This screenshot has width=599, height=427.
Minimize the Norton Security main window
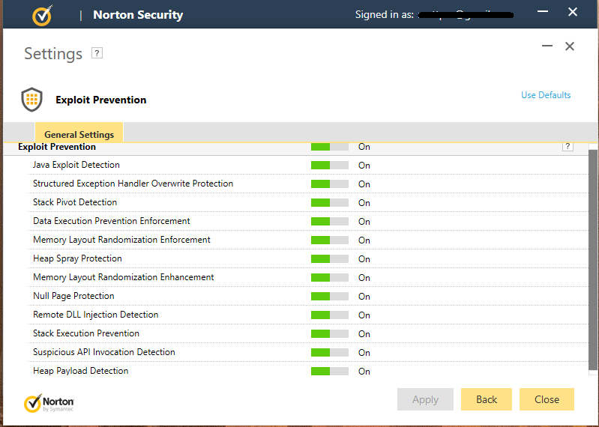(542, 12)
